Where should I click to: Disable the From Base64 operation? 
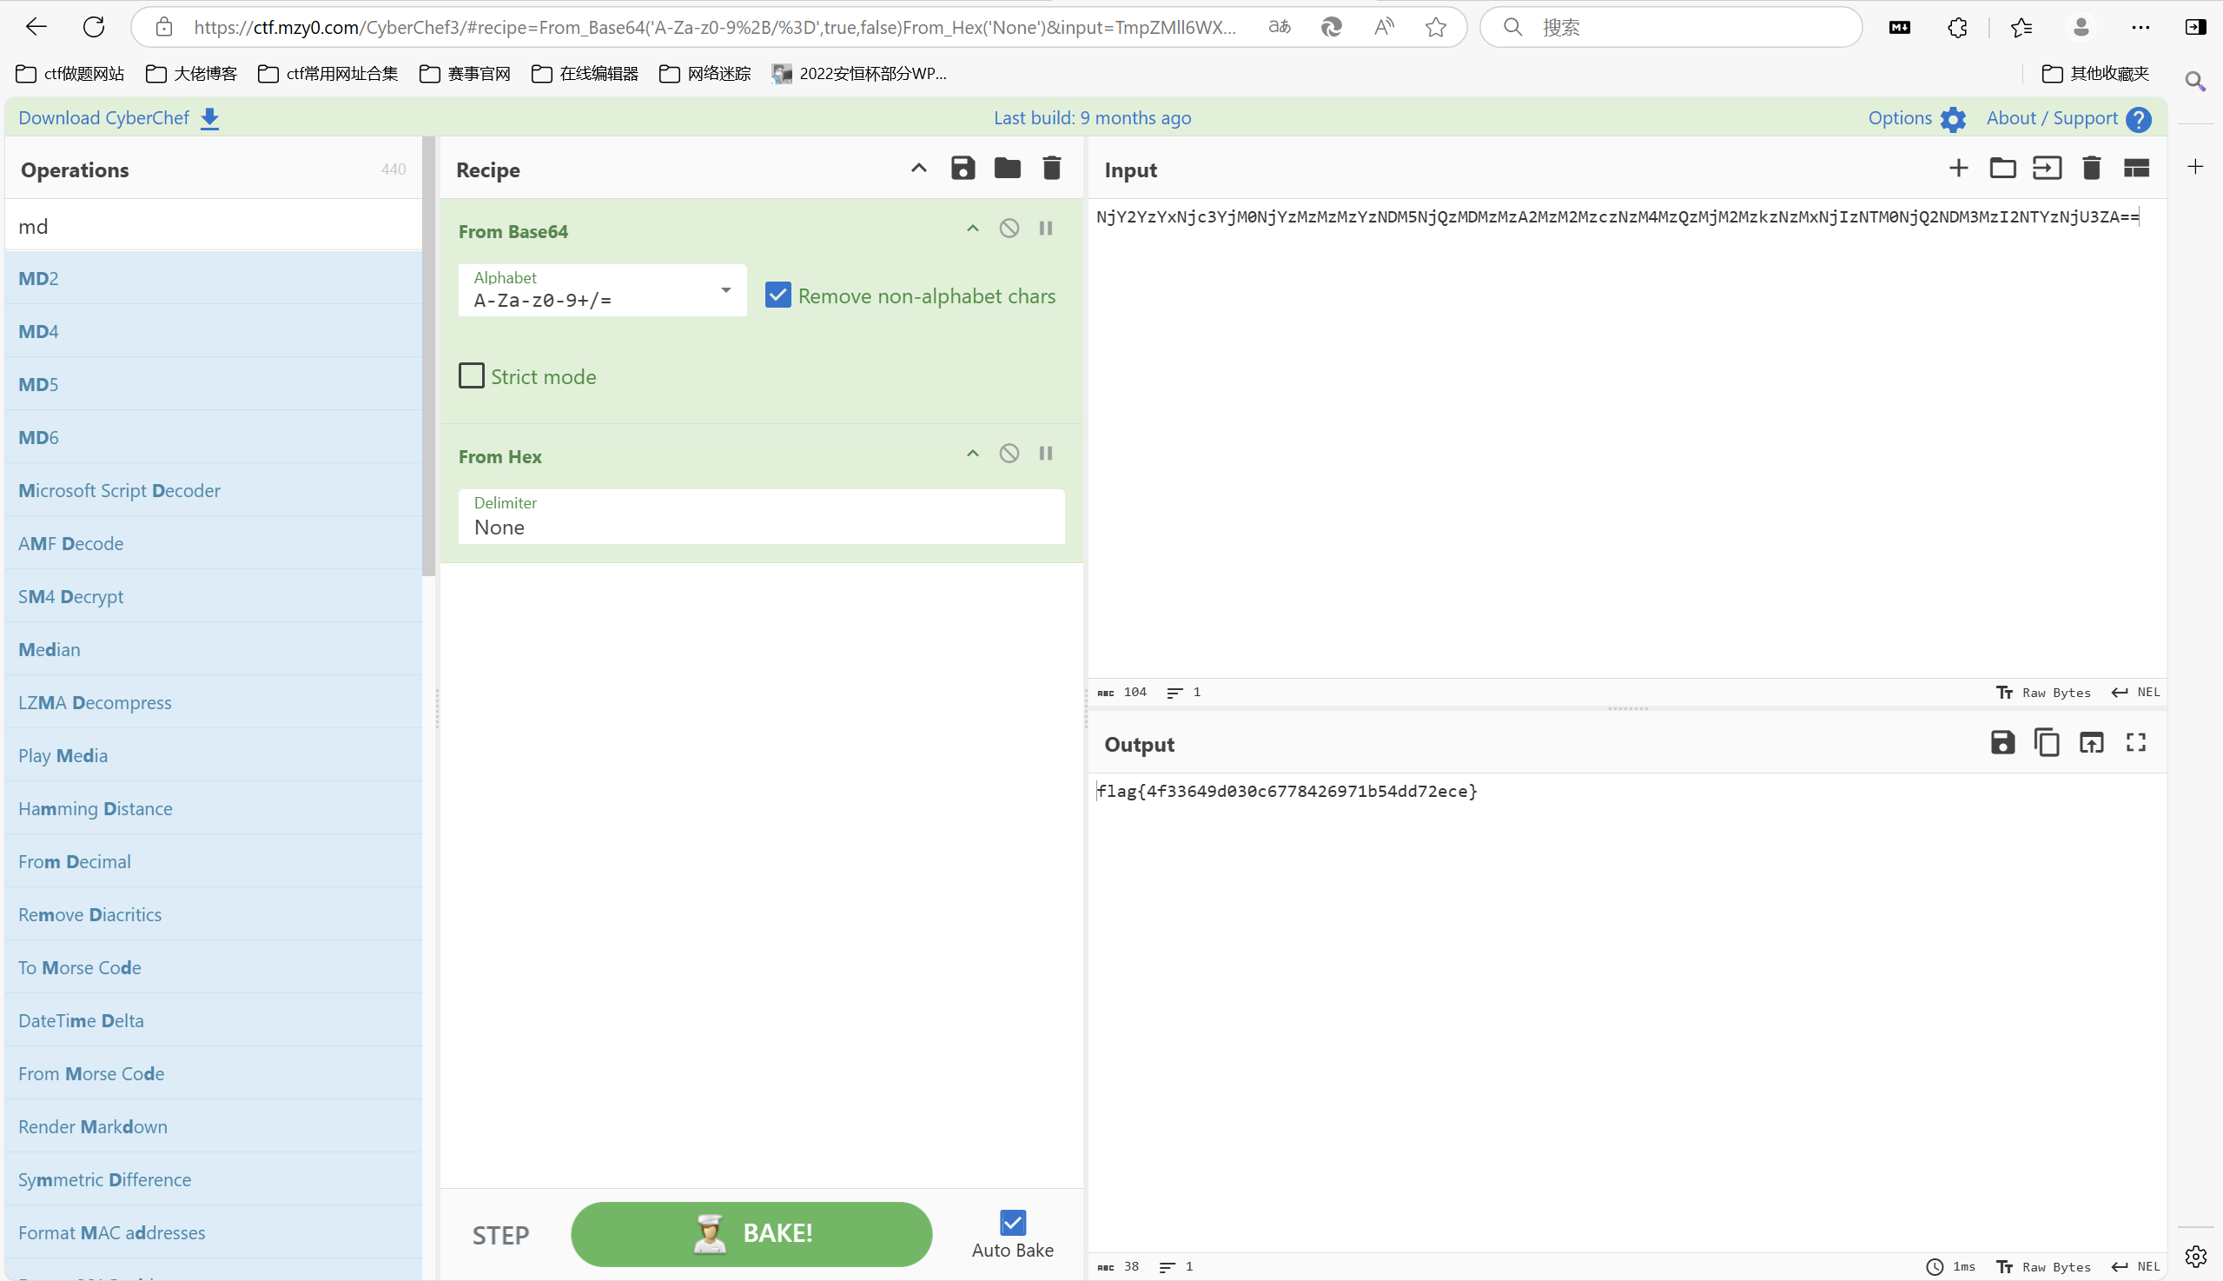pyautogui.click(x=1009, y=229)
